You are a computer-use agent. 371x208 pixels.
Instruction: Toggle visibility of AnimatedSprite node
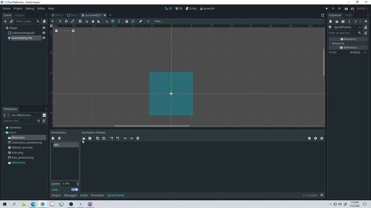[44, 38]
